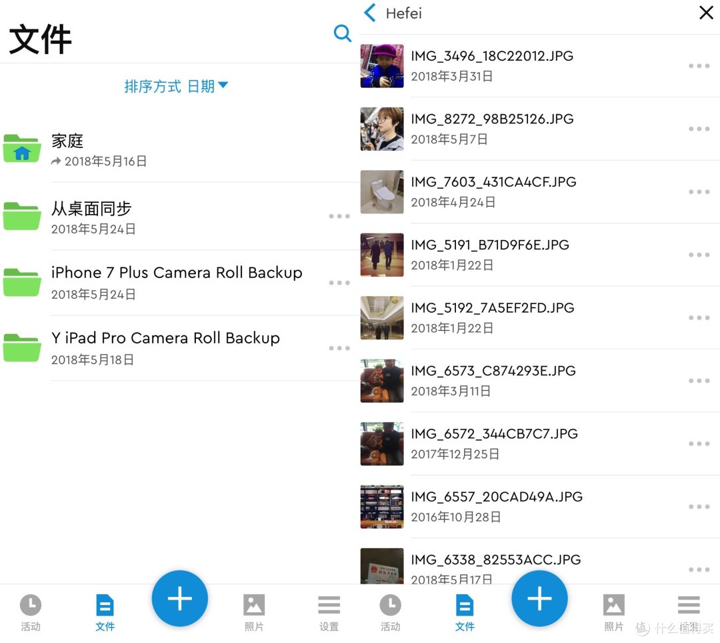Open thumbnail of IMG_5192_7A5EF2FD.JPG
The height and width of the screenshot is (643, 720).
pyautogui.click(x=382, y=317)
